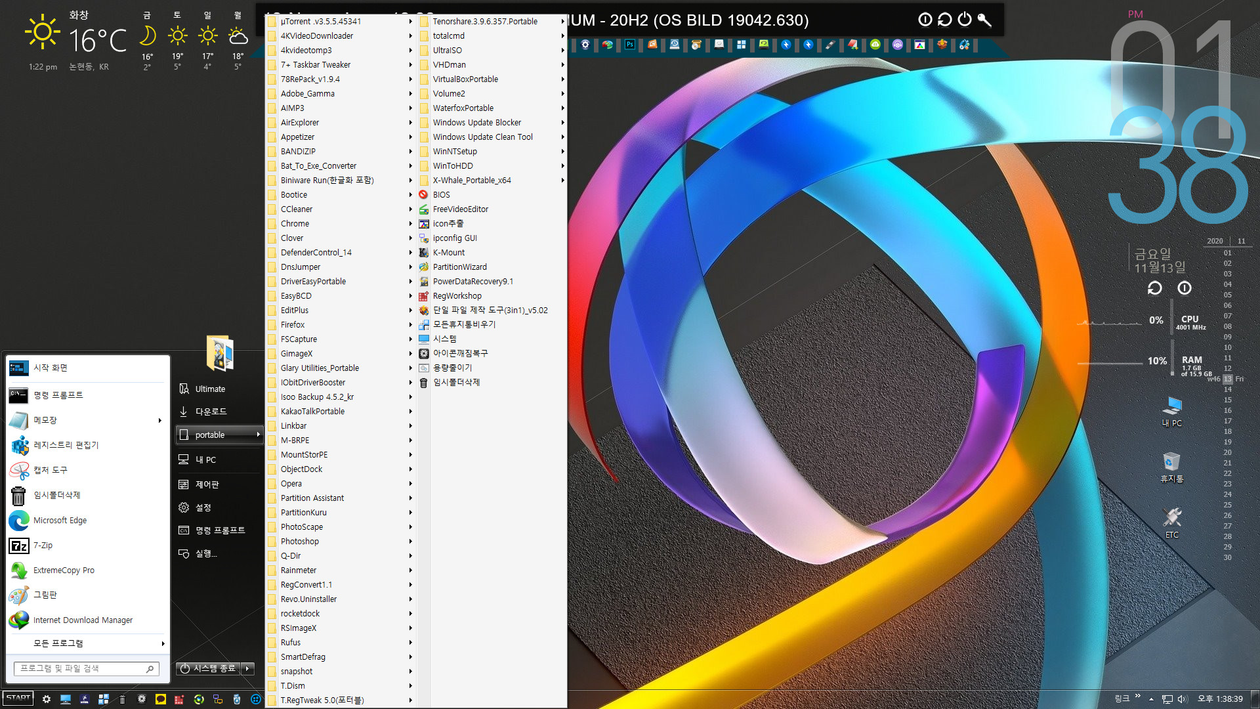Screen dimensions: 1260x709
Task: Open the BANDIZIP folder entry
Action: coord(340,151)
